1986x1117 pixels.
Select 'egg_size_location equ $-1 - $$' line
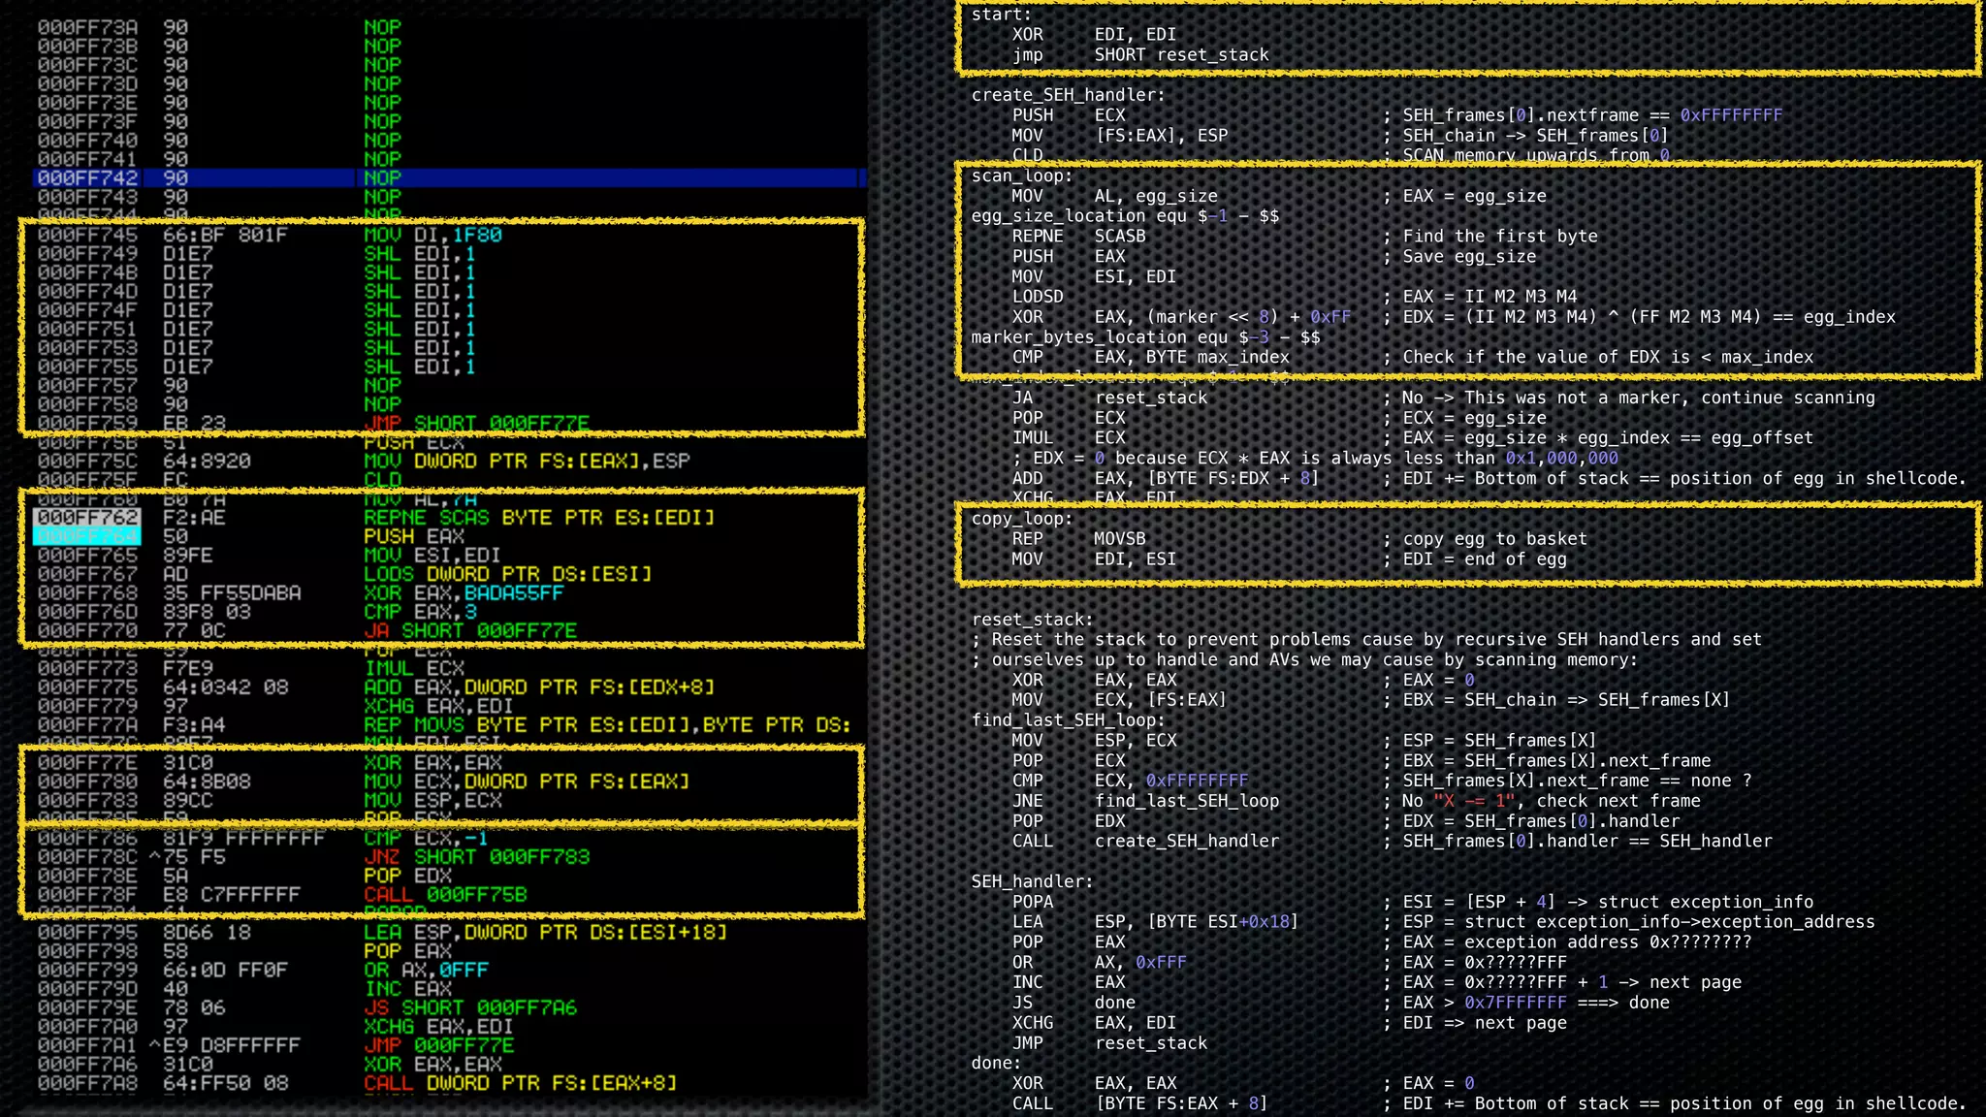pyautogui.click(x=1126, y=216)
